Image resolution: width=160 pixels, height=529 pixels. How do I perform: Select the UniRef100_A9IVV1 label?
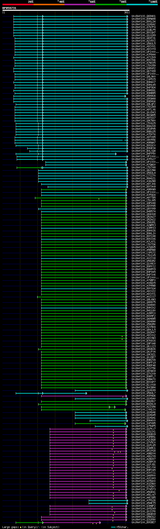[143, 46]
